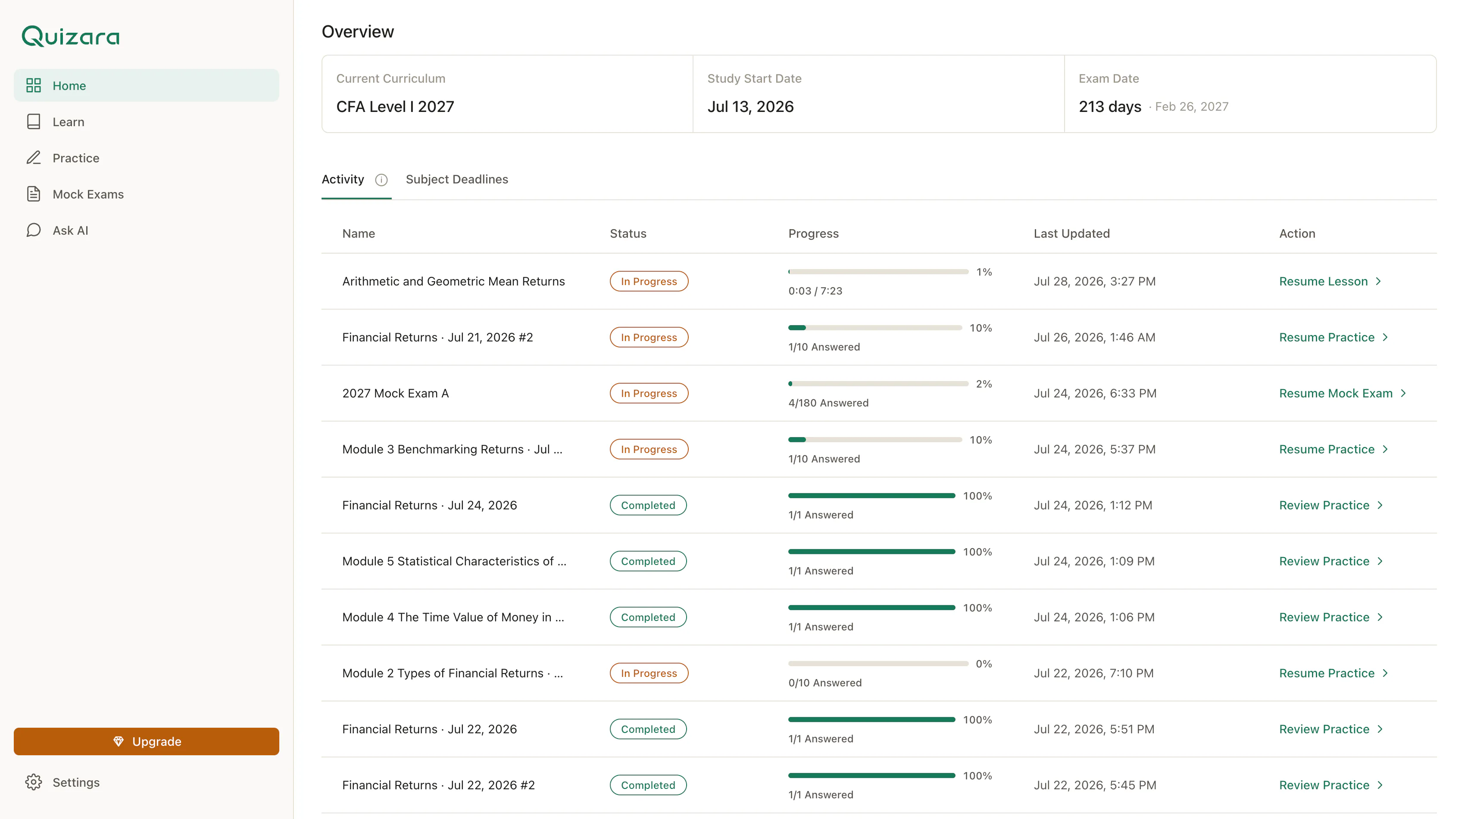
Task: Click Review Practice for Financial Returns Jul 22 #2
Action: pos(1331,785)
